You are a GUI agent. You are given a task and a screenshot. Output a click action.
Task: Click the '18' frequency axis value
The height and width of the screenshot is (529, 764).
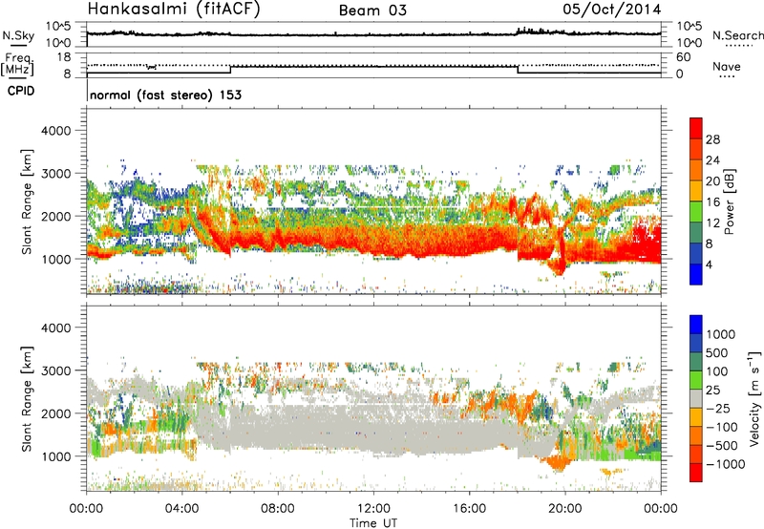coord(64,57)
